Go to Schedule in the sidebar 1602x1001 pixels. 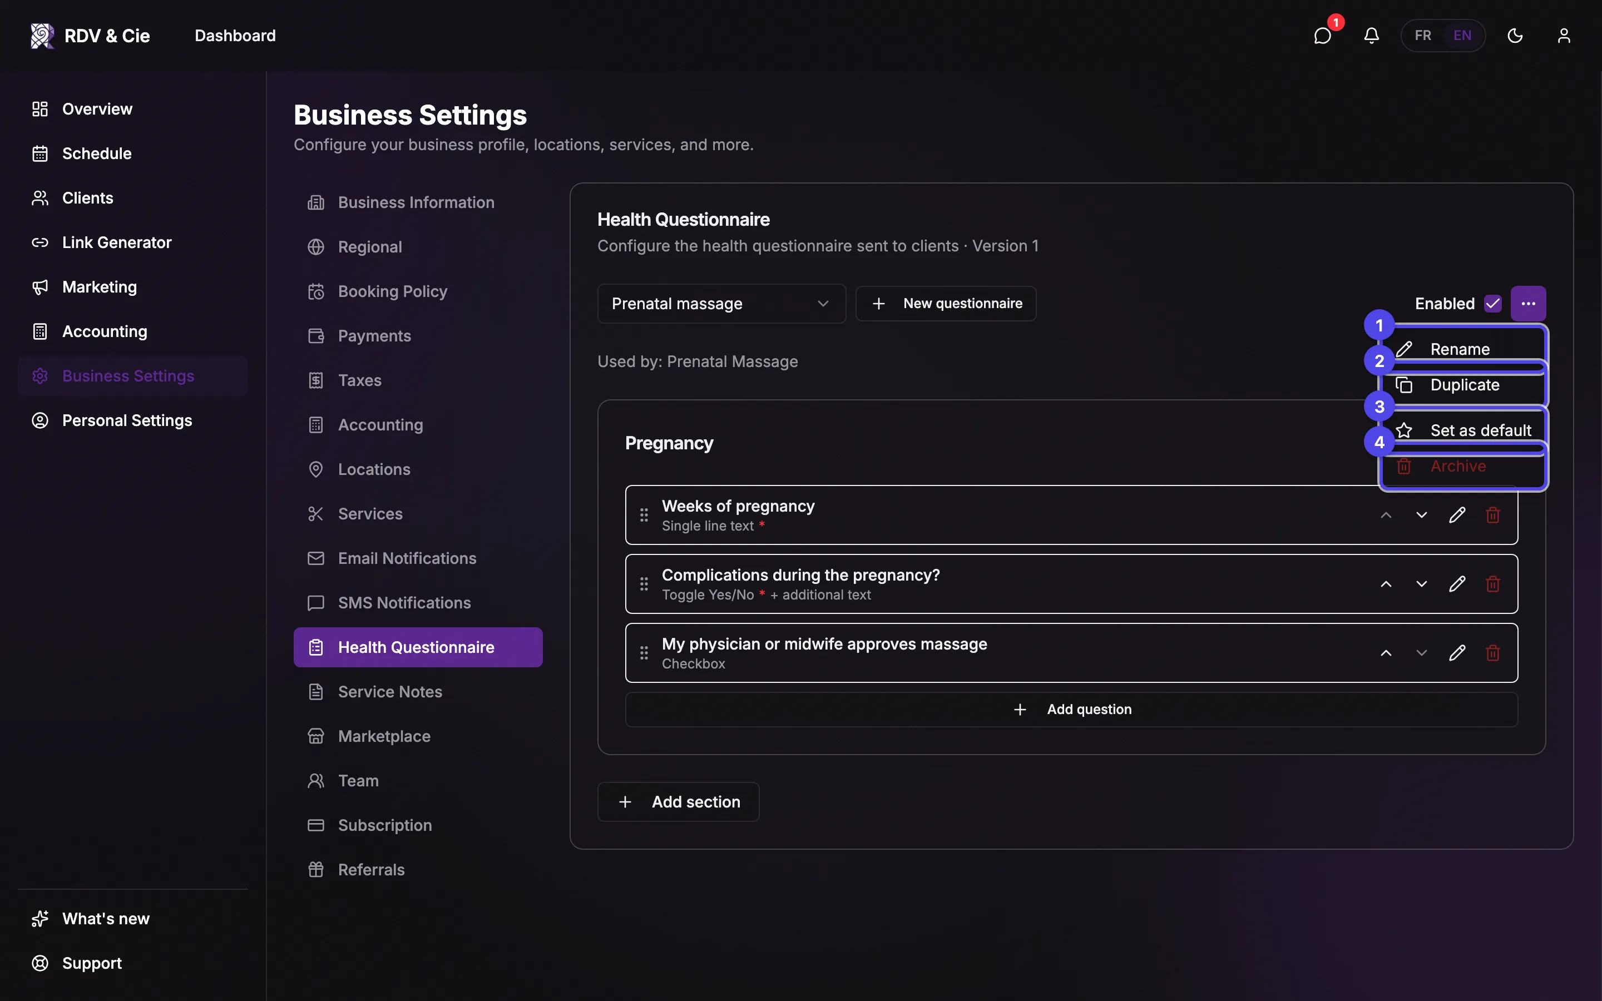pos(133,153)
